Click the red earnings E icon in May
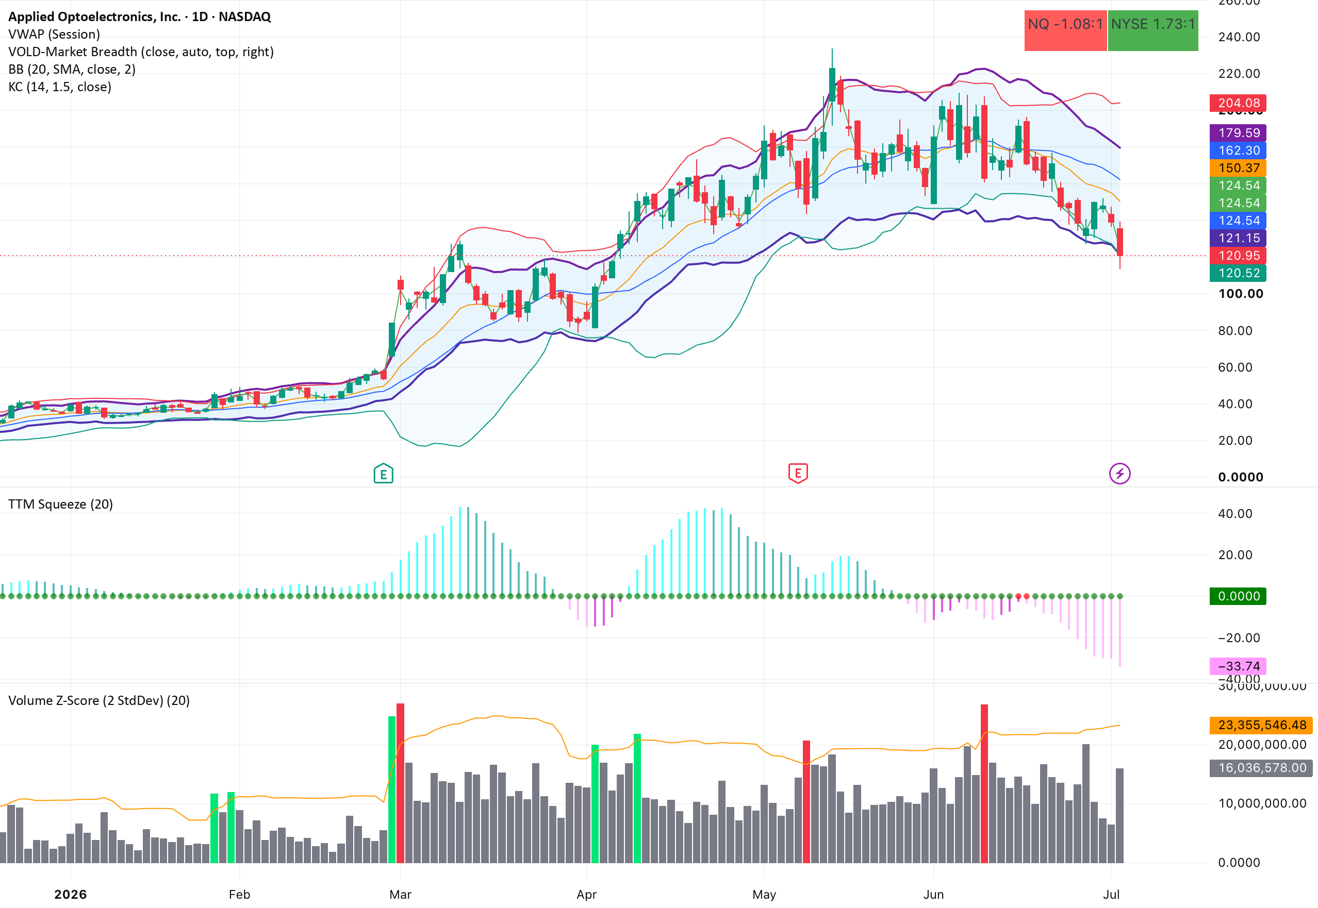Screen dimensions: 1318x908 tap(798, 474)
